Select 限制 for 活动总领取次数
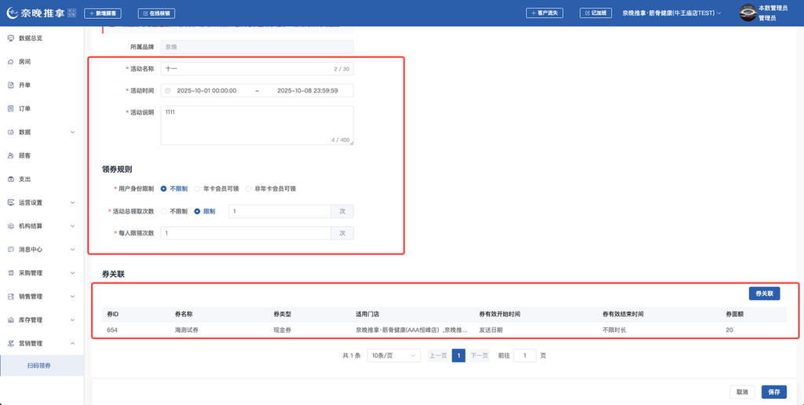Image resolution: width=804 pixels, height=405 pixels. click(x=205, y=211)
